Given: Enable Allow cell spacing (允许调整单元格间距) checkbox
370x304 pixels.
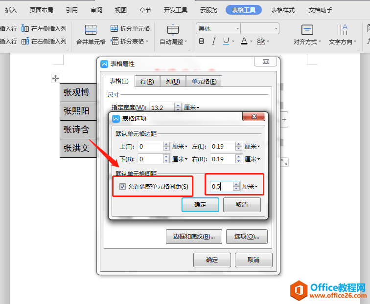Looking at the screenshot, I should (x=122, y=186).
